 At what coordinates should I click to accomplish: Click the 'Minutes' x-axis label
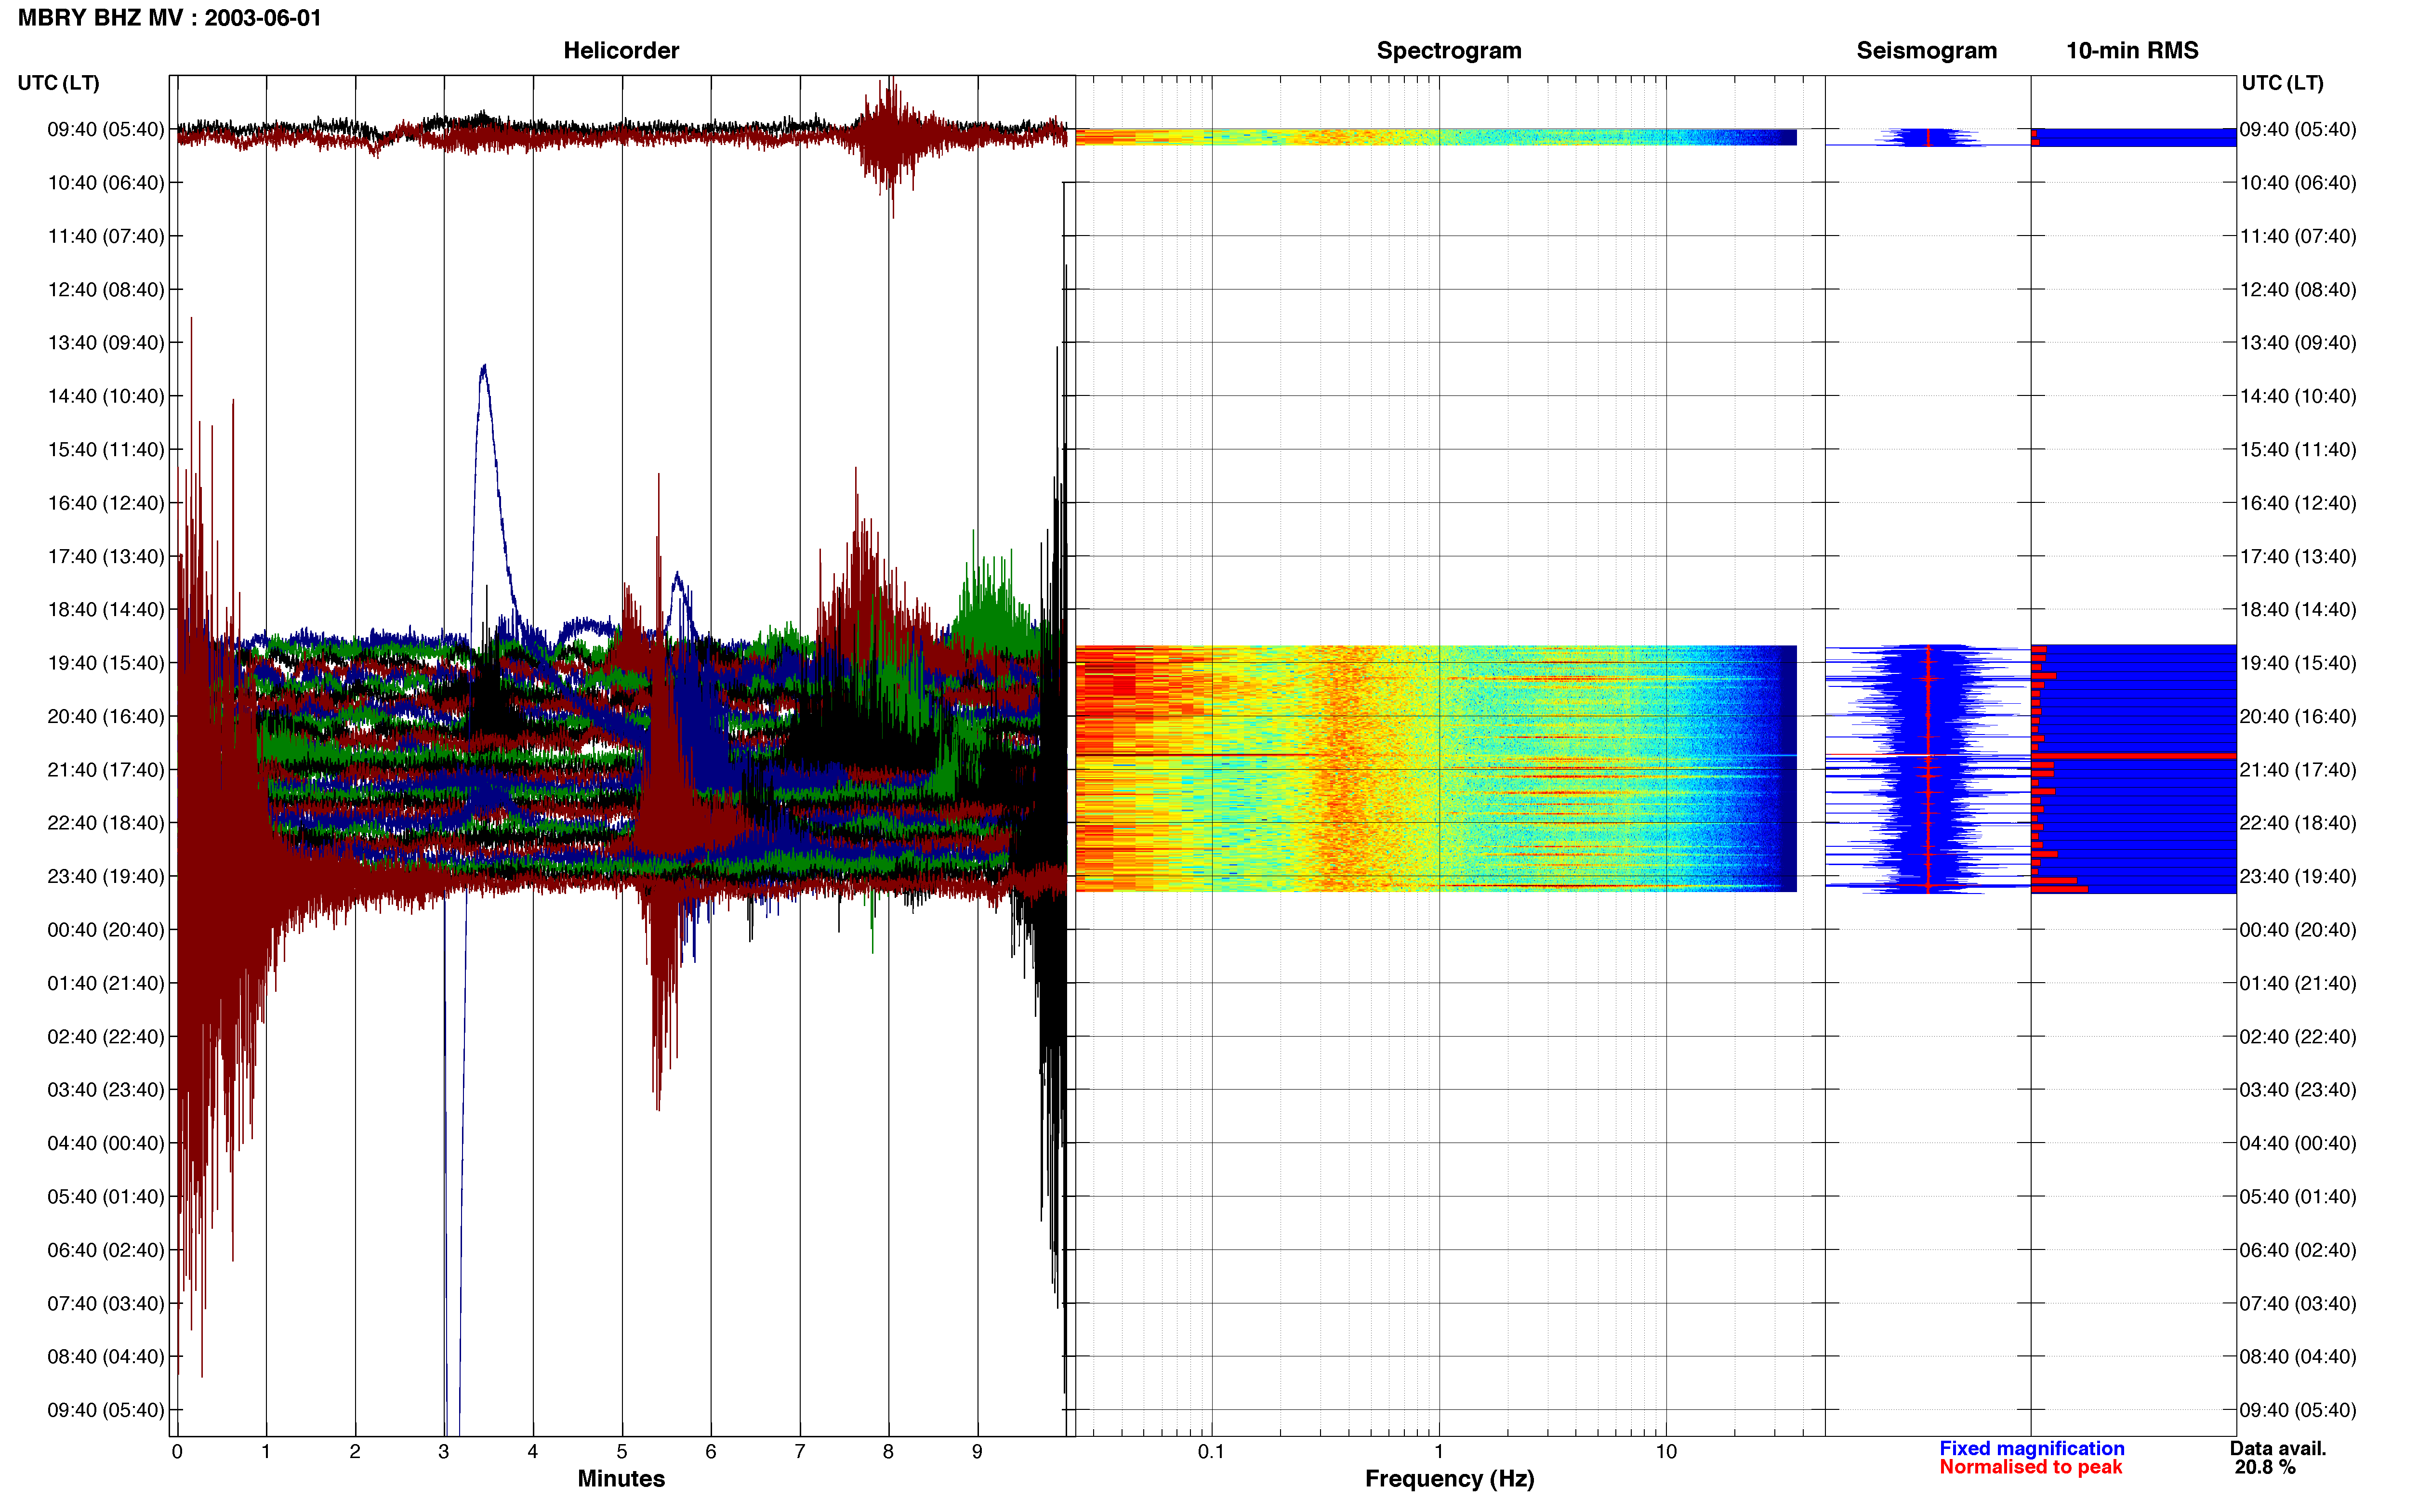(621, 1479)
